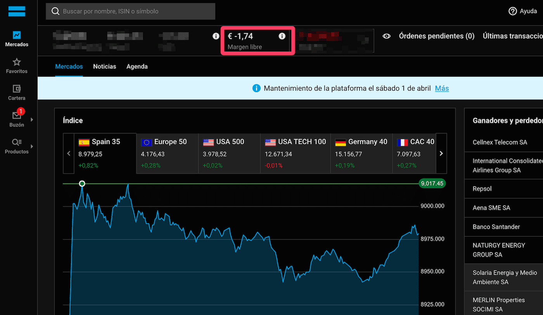Viewport: 543px width, 315px height.
Task: Open Aena SME SA row
Action: click(504, 208)
